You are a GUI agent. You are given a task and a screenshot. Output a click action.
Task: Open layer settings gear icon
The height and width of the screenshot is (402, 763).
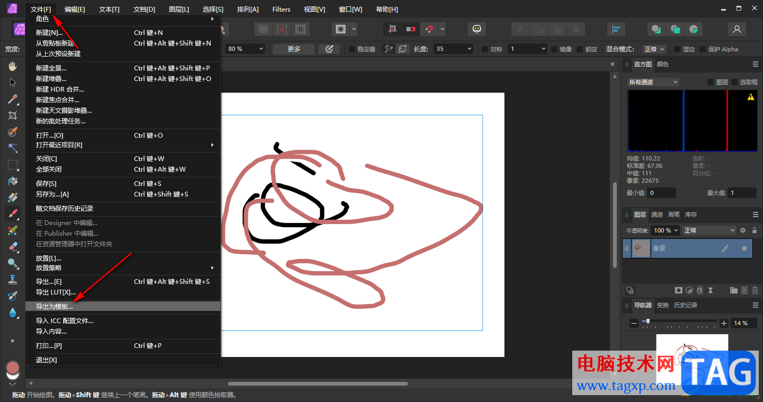pos(743,230)
